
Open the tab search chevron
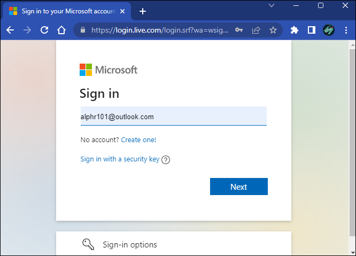pos(272,5)
